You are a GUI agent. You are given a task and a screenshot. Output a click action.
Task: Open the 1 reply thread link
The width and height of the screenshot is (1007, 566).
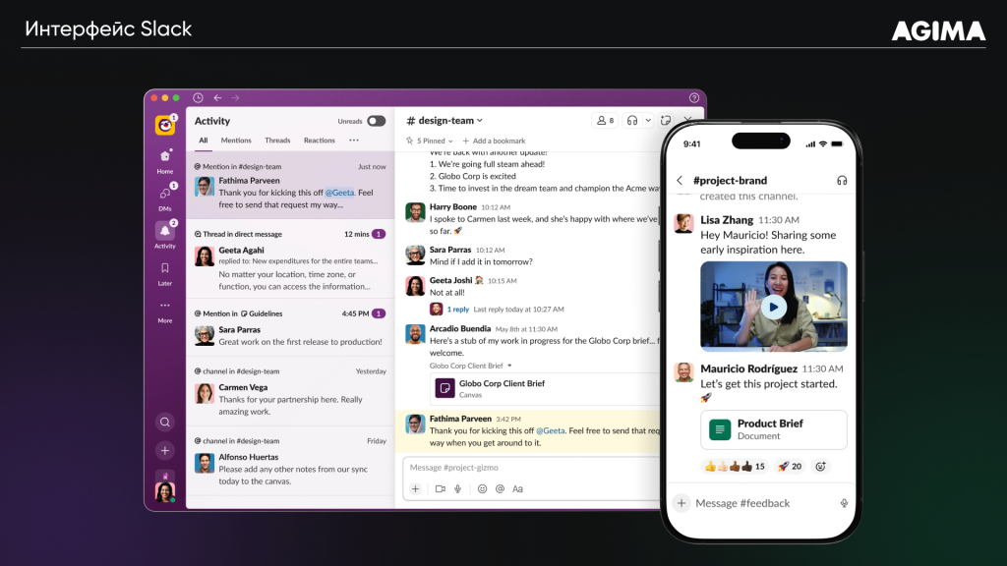tap(457, 309)
